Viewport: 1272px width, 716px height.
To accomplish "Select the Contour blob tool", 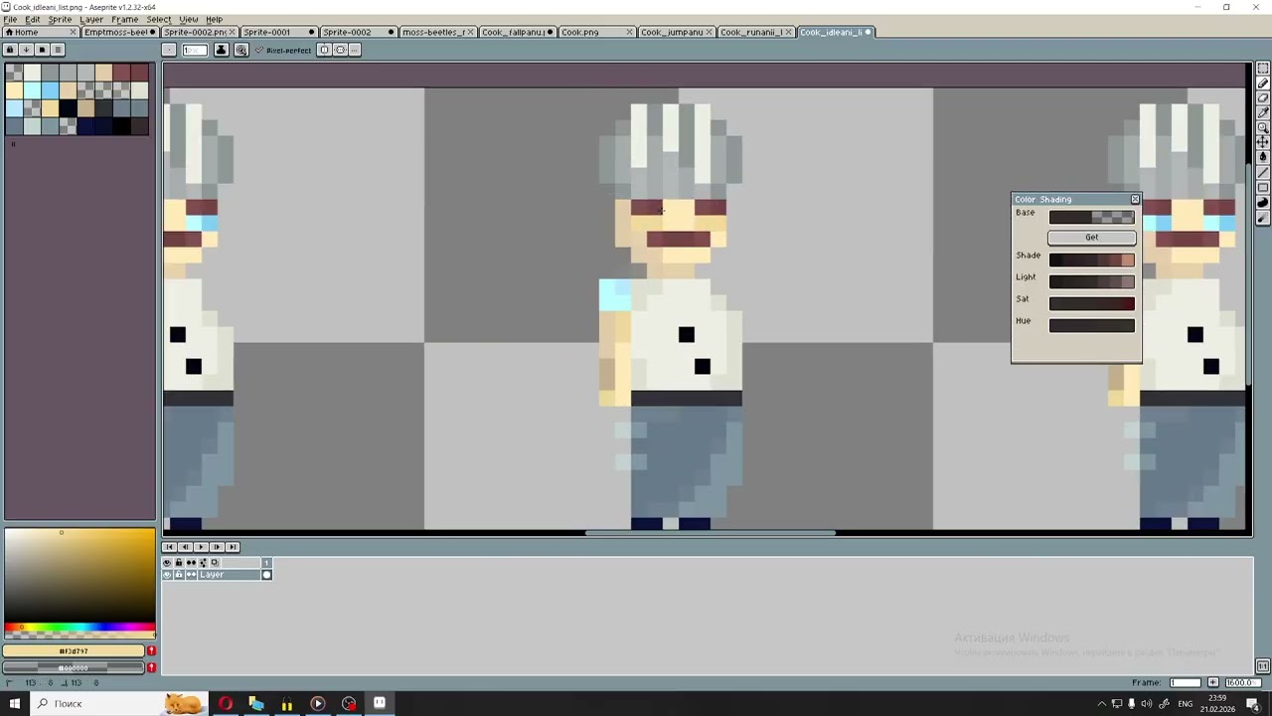I will [1263, 203].
